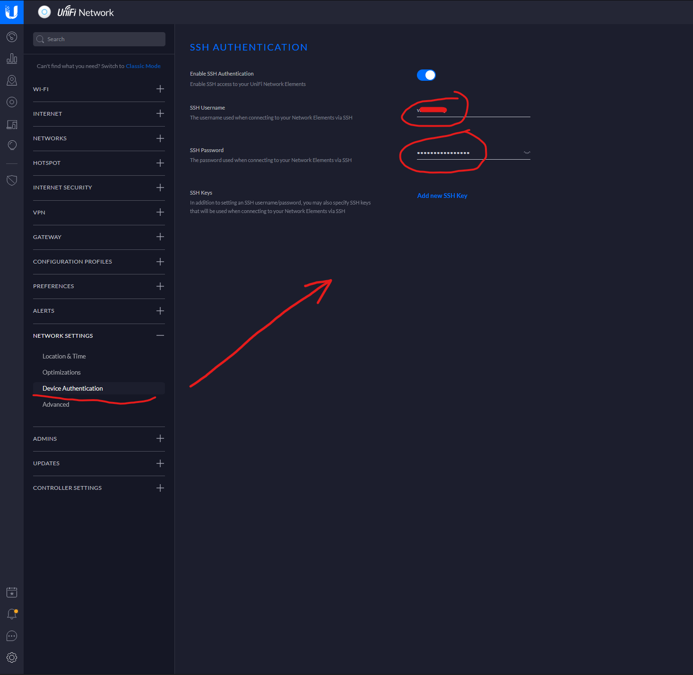This screenshot has height=675, width=693.
Task: Open the Insights lightbulb icon
Action: [x=12, y=145]
